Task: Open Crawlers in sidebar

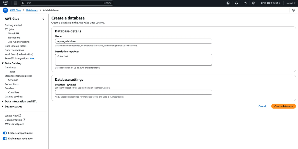Action: (x=9, y=88)
